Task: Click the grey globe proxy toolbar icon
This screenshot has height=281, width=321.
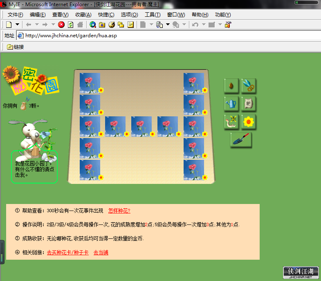Action: tap(176, 25)
